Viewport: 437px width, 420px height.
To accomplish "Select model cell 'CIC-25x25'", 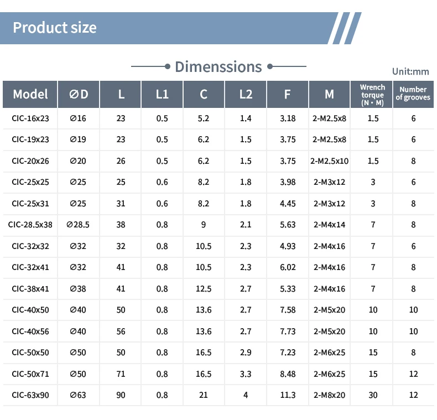I will [30, 182].
